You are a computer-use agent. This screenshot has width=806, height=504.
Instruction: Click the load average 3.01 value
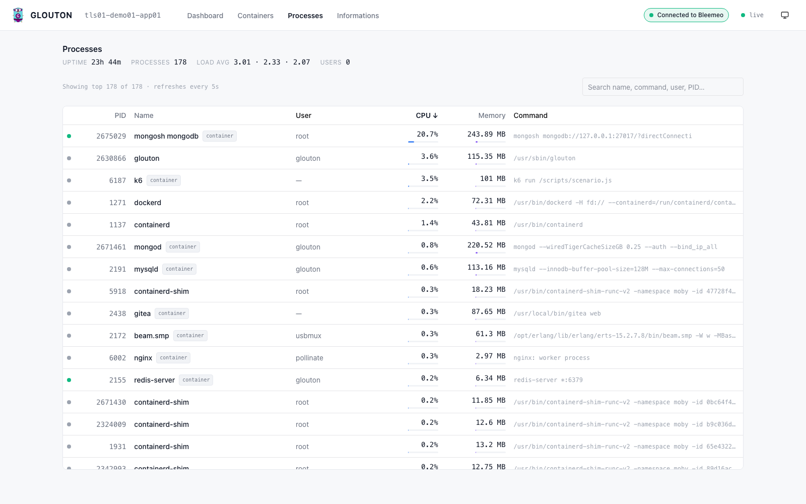click(242, 62)
